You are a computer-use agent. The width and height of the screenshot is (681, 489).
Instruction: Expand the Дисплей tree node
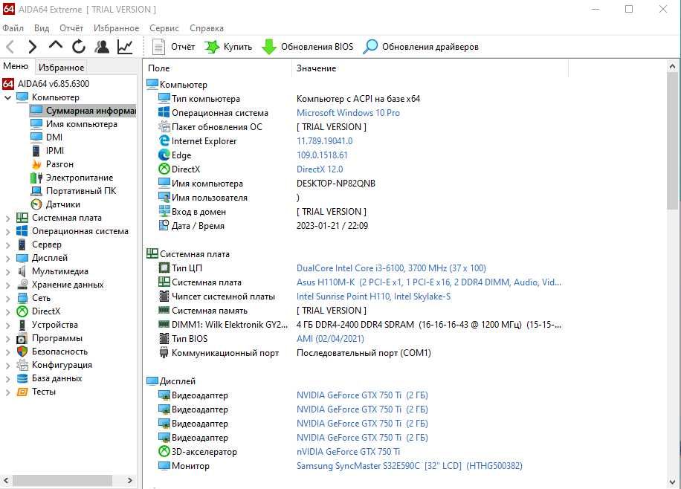(7, 259)
